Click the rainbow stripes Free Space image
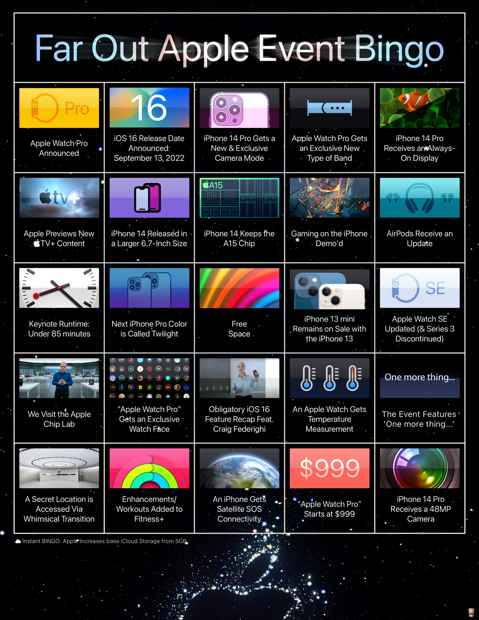The height and width of the screenshot is (620, 479). point(240,288)
